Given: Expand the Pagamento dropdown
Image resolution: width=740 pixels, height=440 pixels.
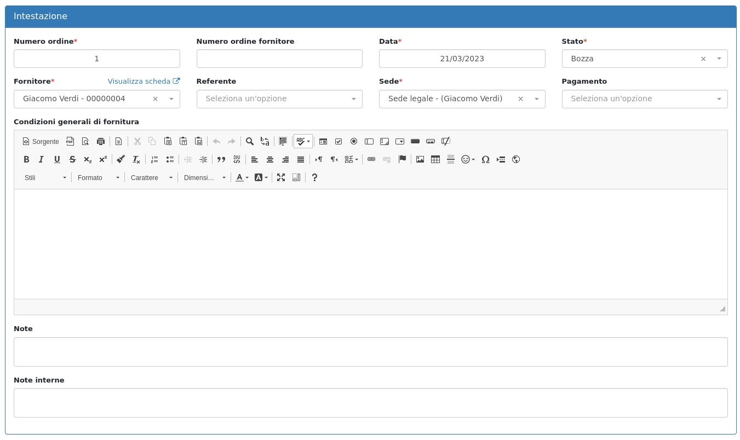Looking at the screenshot, I should (x=644, y=99).
